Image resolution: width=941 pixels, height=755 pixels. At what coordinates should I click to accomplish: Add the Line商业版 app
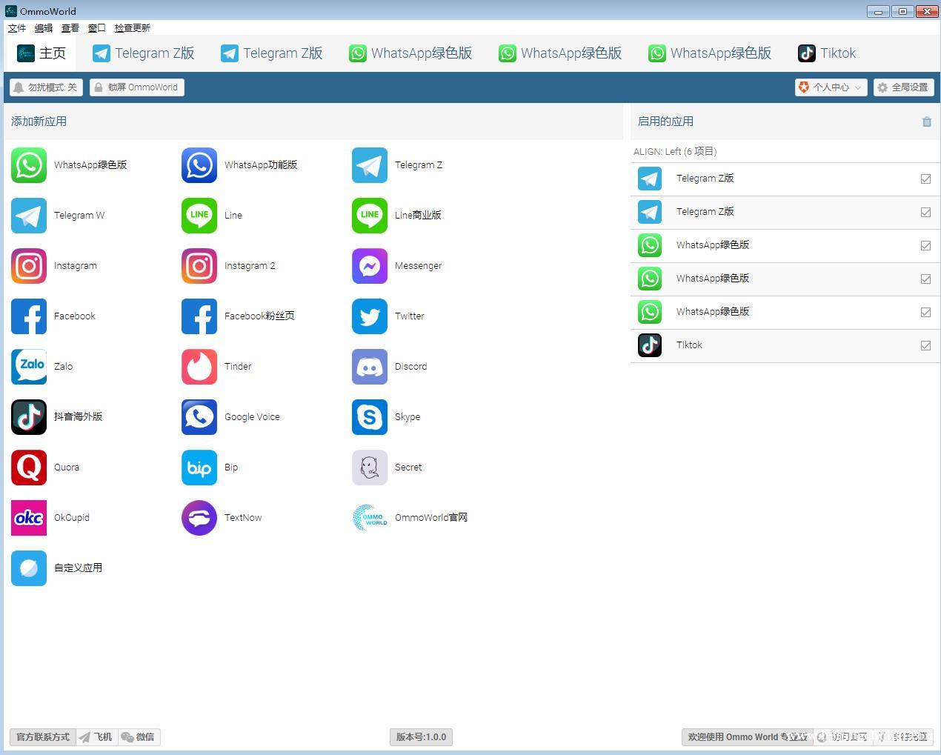[370, 216]
